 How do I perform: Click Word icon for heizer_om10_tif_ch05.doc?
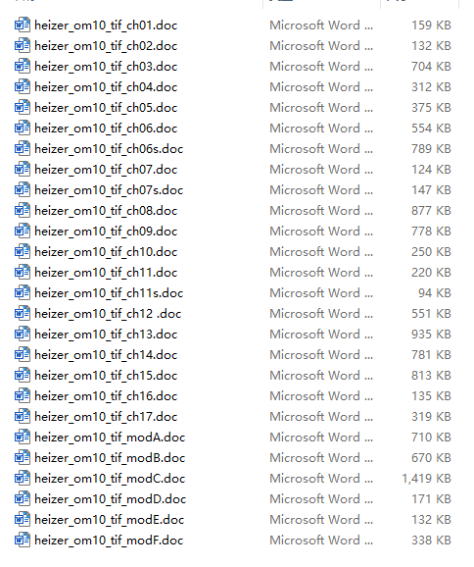click(22, 107)
